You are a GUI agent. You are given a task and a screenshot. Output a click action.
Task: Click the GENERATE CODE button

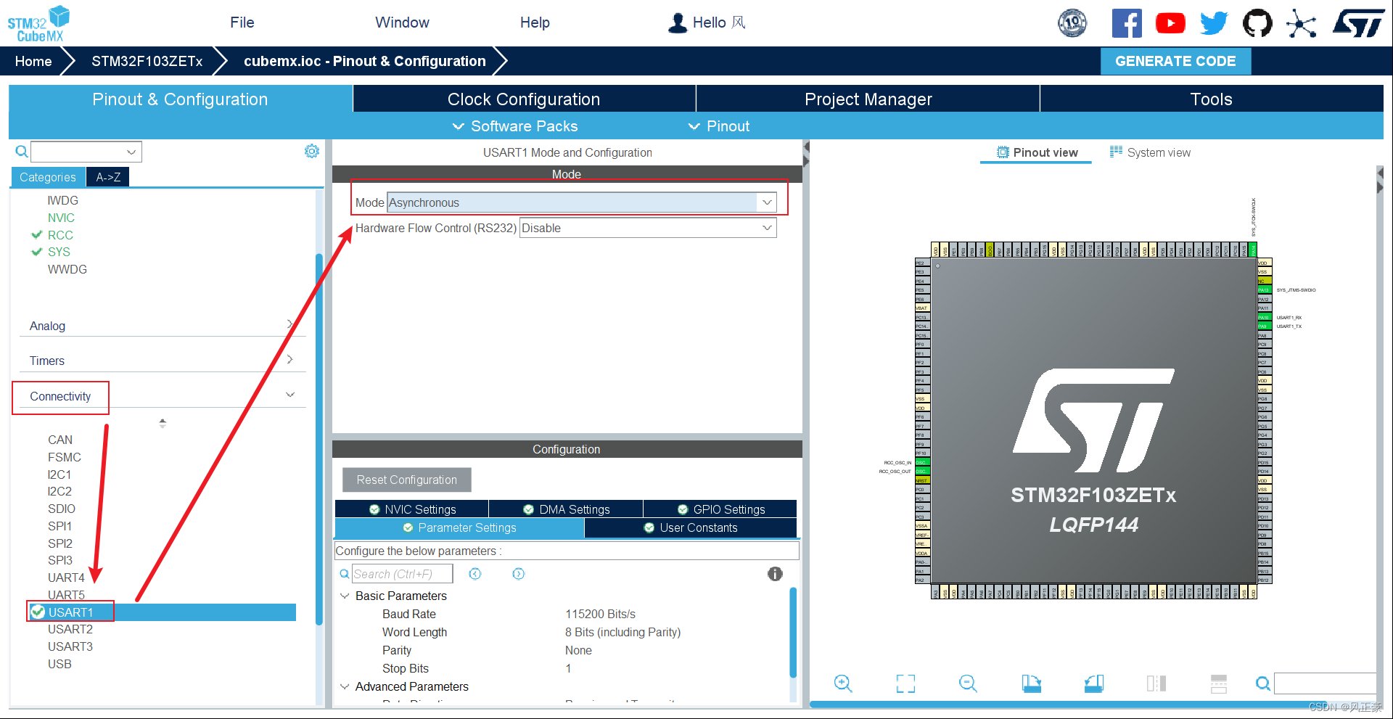click(1175, 61)
